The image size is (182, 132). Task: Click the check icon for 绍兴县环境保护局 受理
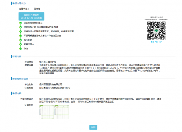(20, 27)
